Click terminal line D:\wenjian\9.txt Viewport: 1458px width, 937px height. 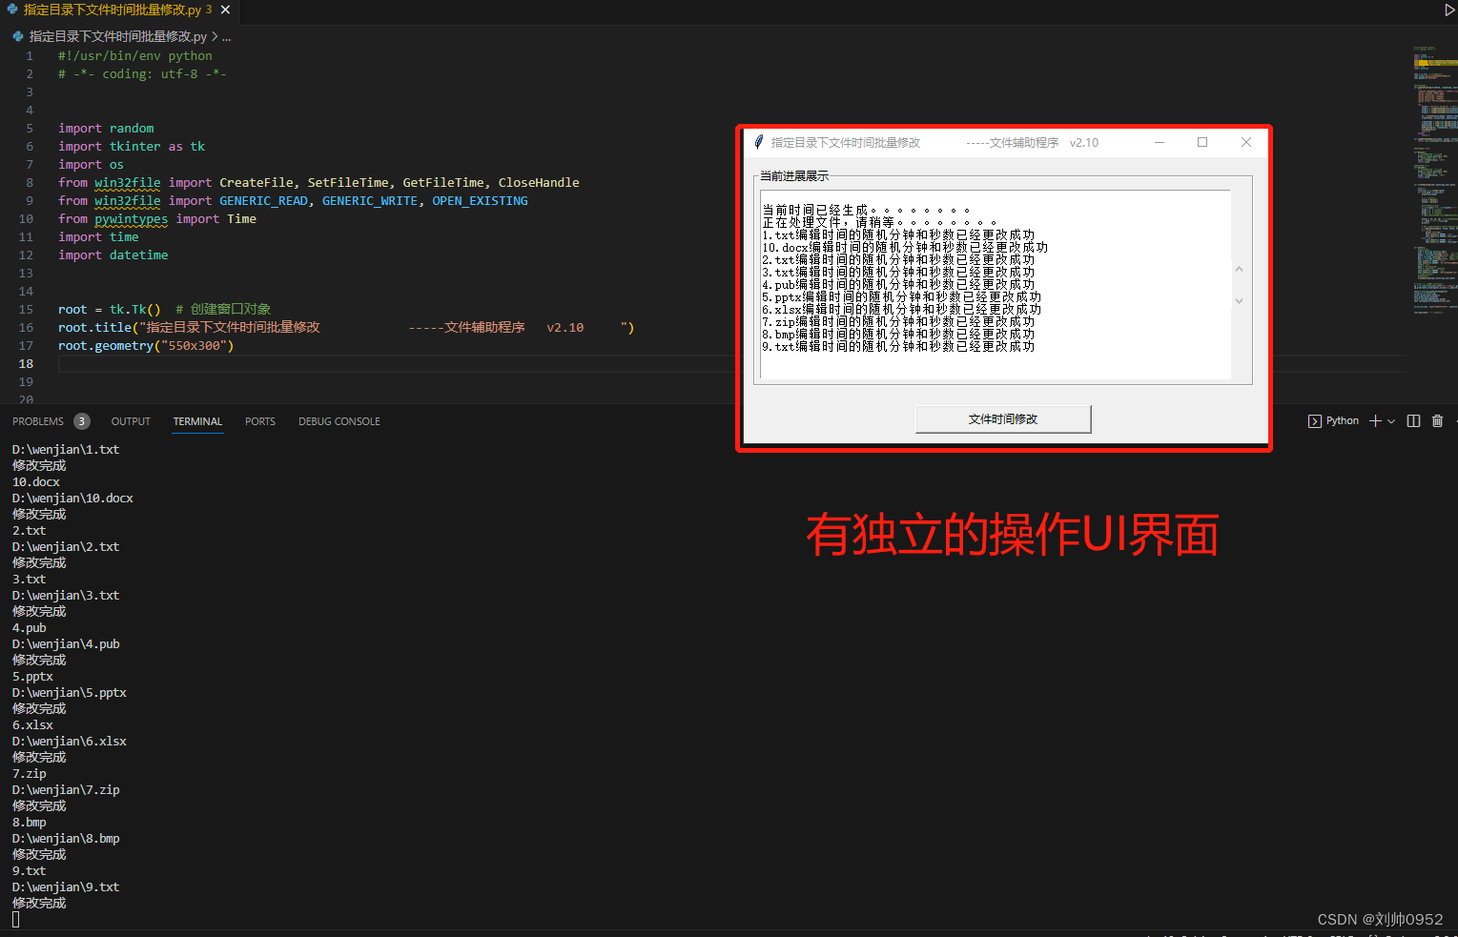point(66,886)
